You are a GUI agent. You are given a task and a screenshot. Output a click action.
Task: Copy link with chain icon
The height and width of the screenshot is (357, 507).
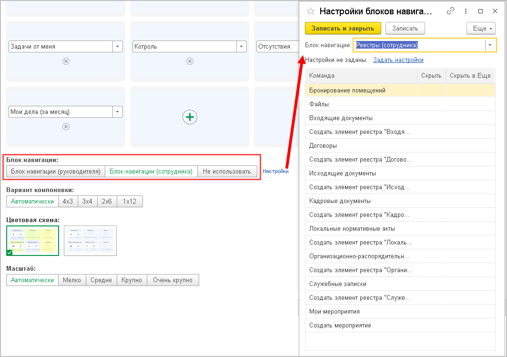[x=450, y=11]
